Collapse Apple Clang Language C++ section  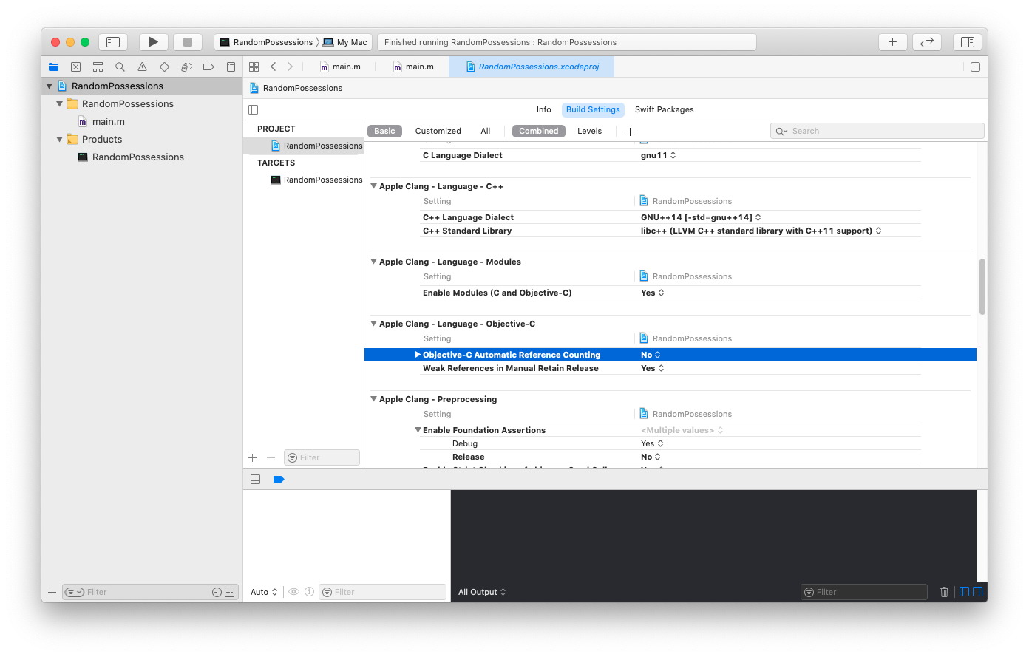pos(373,186)
